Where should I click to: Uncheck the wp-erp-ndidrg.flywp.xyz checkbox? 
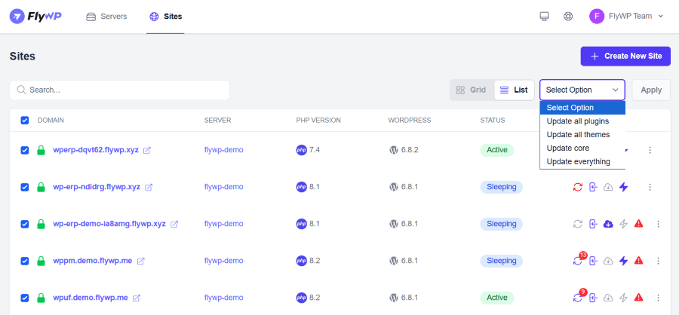pyautogui.click(x=25, y=187)
